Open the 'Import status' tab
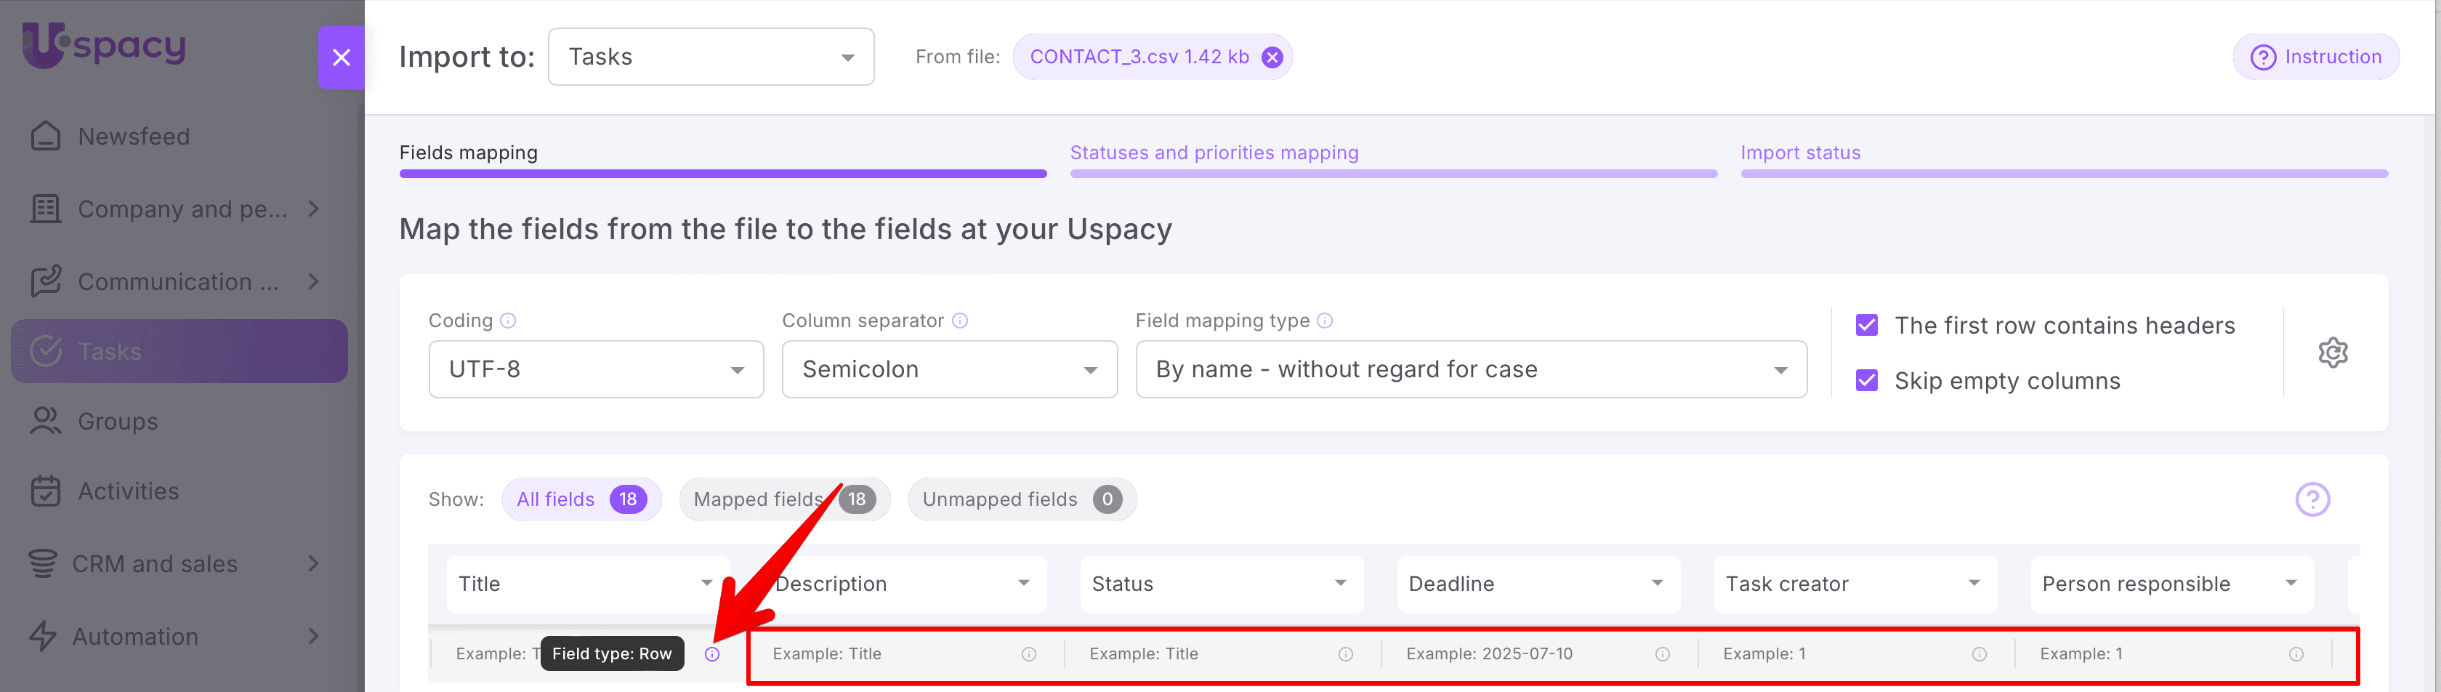The image size is (2441, 692). pos(1799,153)
